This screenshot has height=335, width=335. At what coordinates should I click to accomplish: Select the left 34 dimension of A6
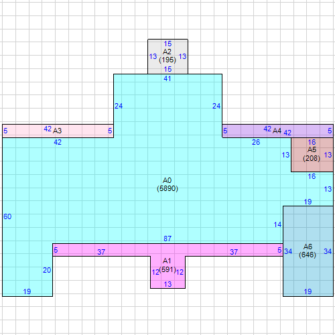coord(288,251)
